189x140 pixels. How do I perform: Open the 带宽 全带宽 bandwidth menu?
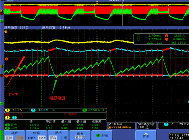click(x=80, y=135)
